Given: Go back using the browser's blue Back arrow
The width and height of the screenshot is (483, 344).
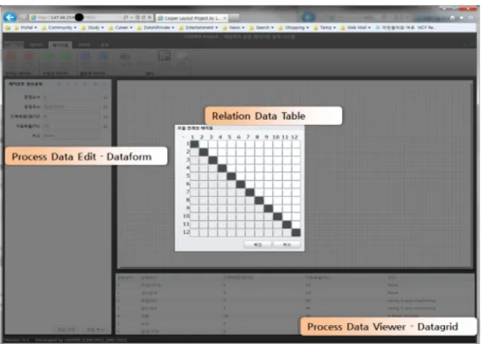Looking at the screenshot, I should pos(10,17).
